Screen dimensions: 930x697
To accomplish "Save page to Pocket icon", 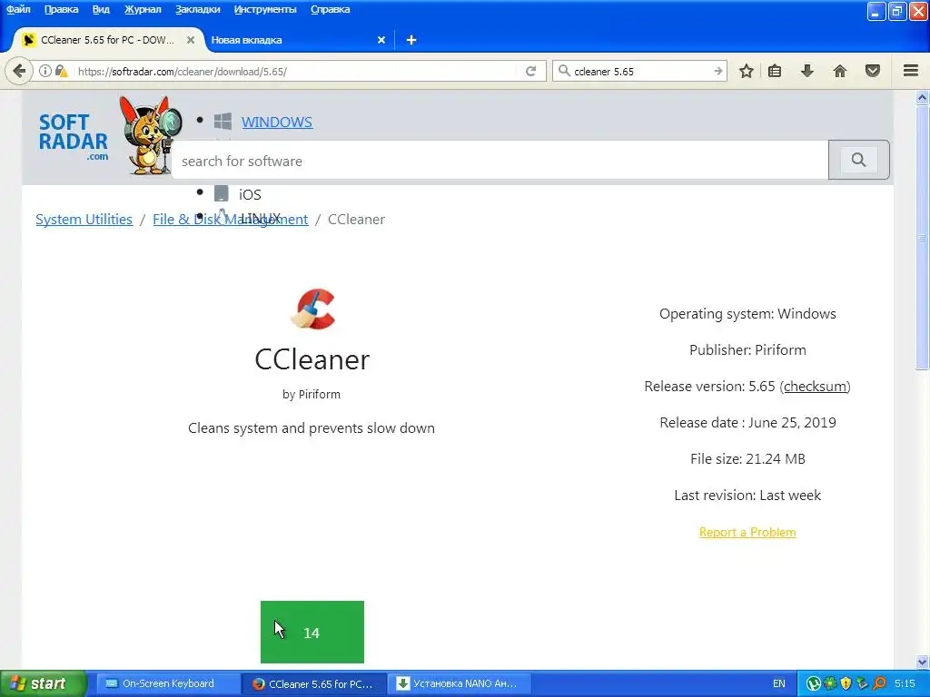I will point(873,71).
